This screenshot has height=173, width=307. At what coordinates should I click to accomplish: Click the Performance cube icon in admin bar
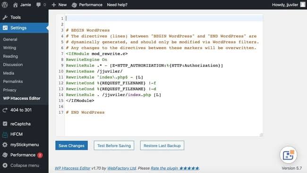[74, 5]
